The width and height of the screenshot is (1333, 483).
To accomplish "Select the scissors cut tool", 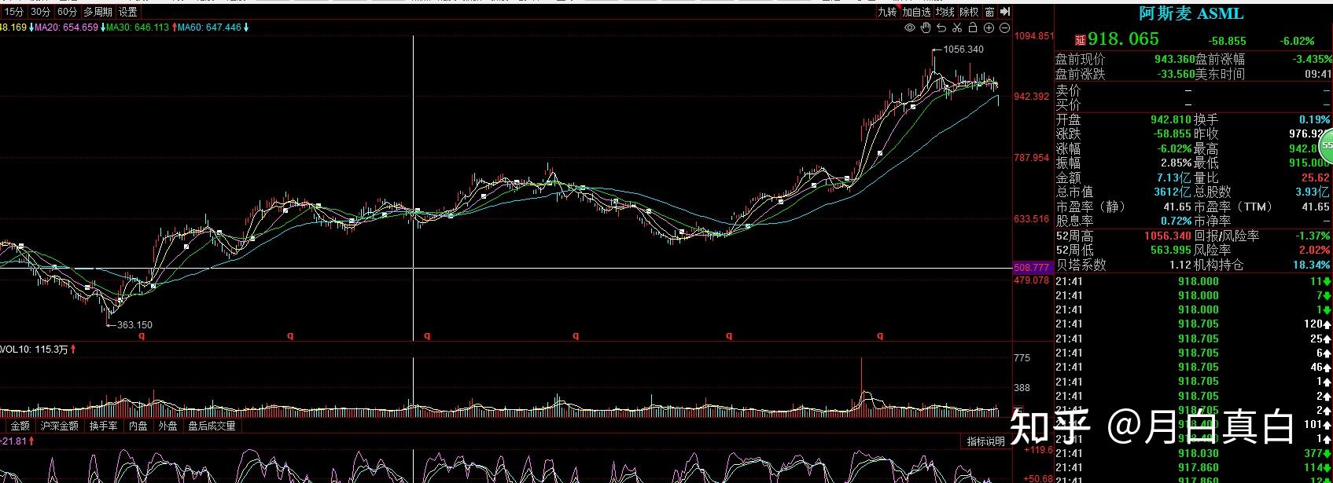I will (957, 27).
